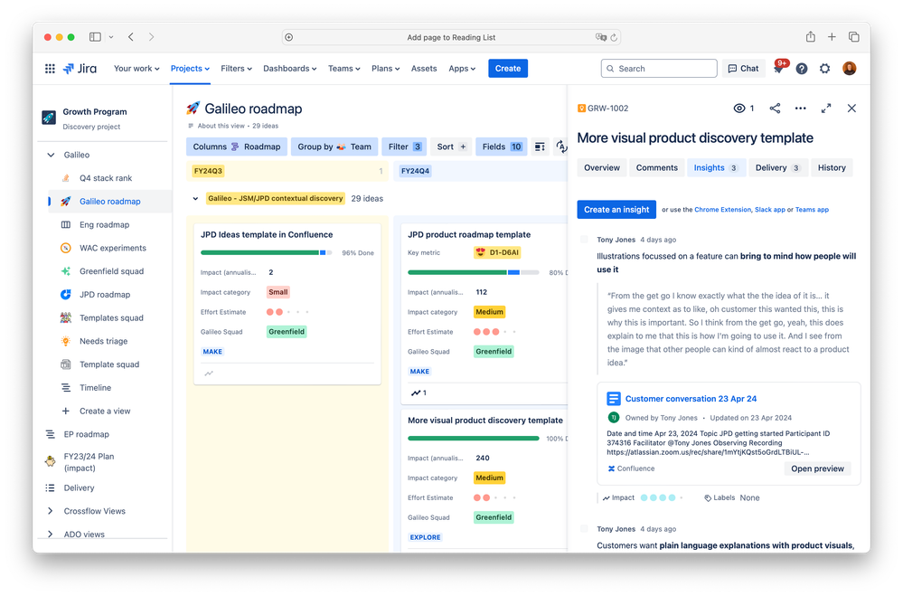This screenshot has height=596, width=903.
Task: Switch to the History tab
Action: 832,167
